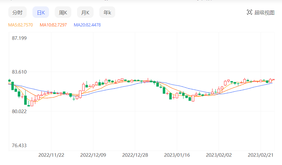Click the 83.610 price axis label

(19, 72)
